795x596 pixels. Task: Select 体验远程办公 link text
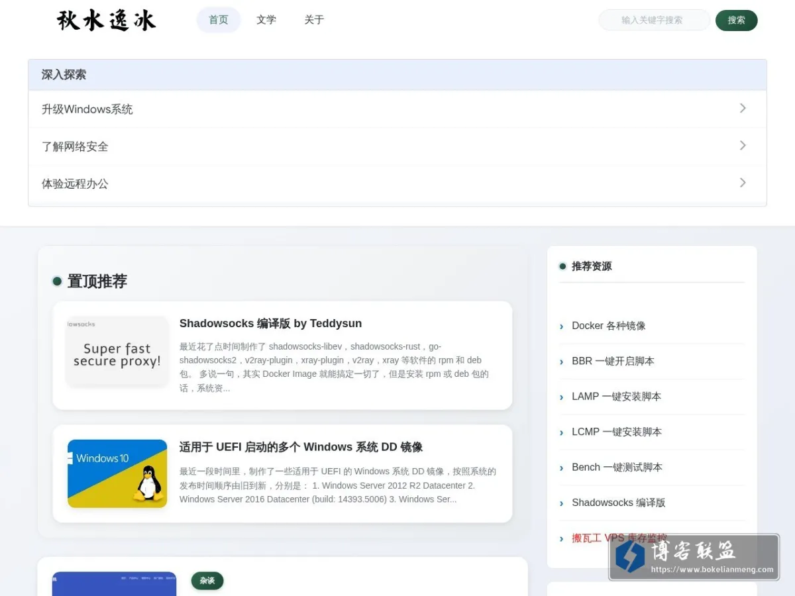pos(75,183)
